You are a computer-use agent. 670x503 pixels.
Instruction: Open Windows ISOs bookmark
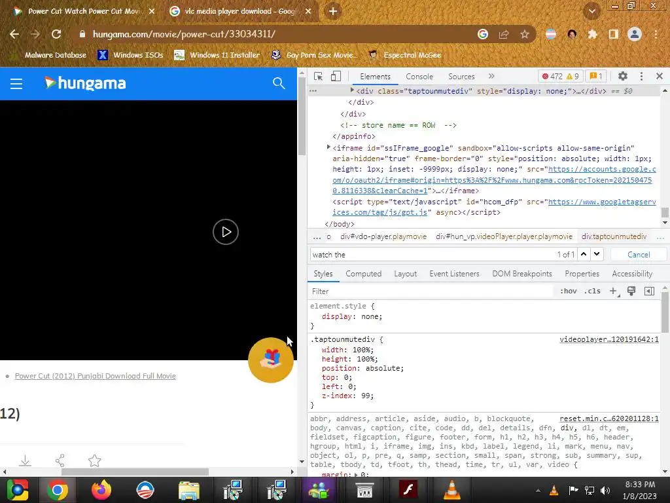pyautogui.click(x=130, y=55)
